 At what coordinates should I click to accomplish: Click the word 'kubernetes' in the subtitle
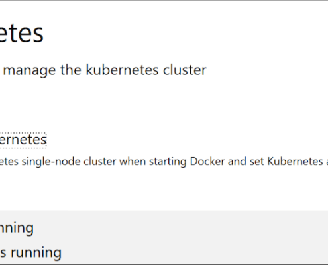point(122,70)
